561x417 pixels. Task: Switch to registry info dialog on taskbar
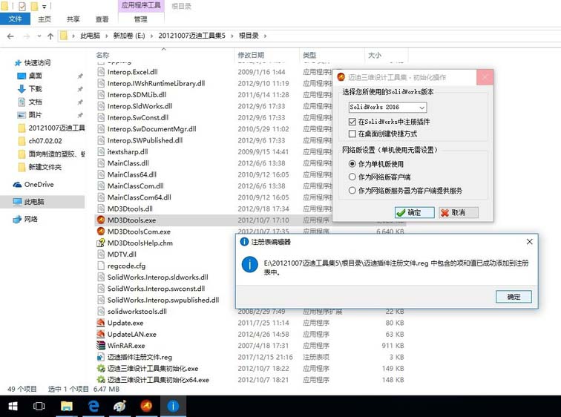pyautogui.click(x=173, y=407)
